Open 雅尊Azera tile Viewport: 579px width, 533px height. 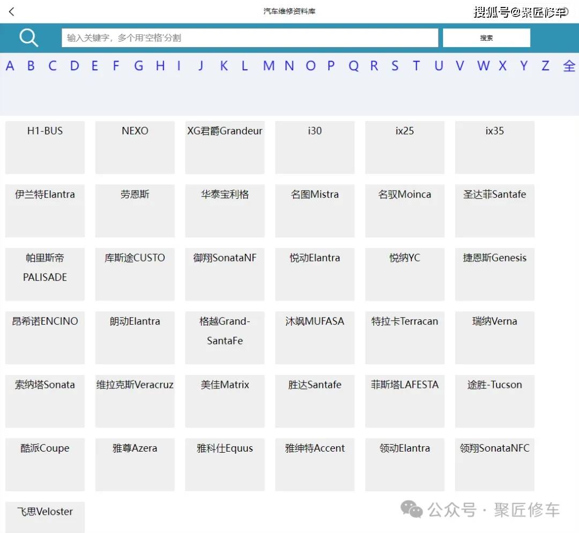(x=135, y=465)
